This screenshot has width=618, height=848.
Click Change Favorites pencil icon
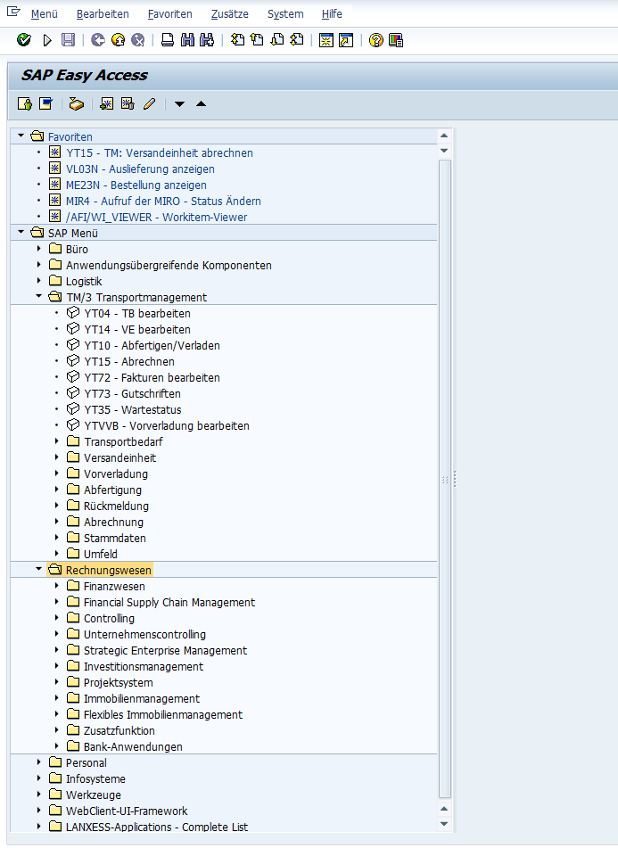[x=150, y=103]
